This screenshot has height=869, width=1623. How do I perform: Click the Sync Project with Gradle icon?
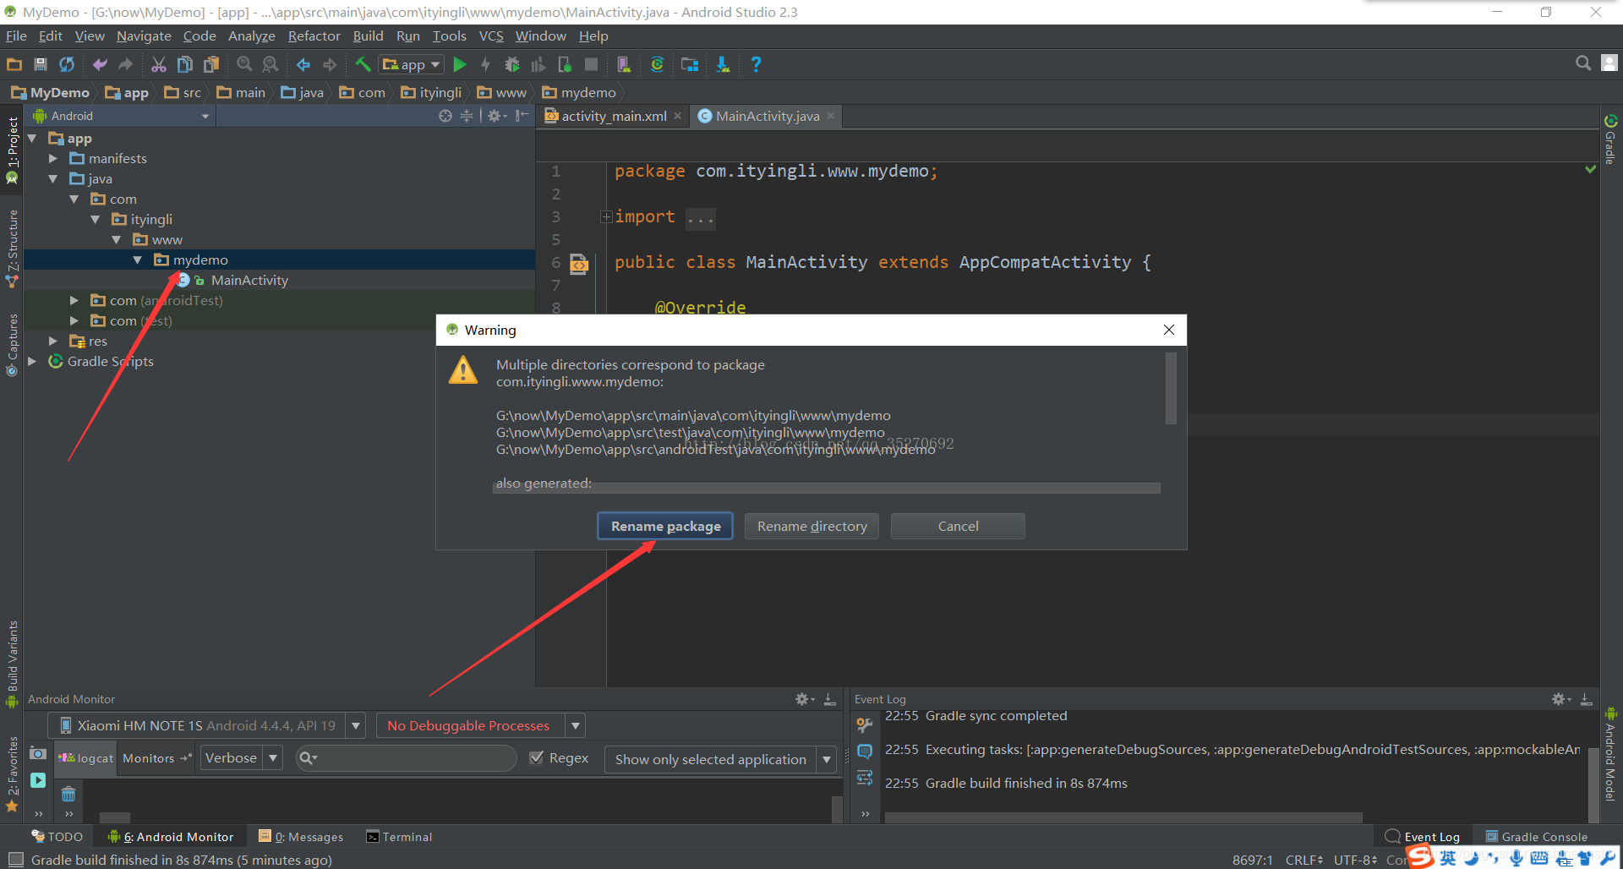coord(657,64)
